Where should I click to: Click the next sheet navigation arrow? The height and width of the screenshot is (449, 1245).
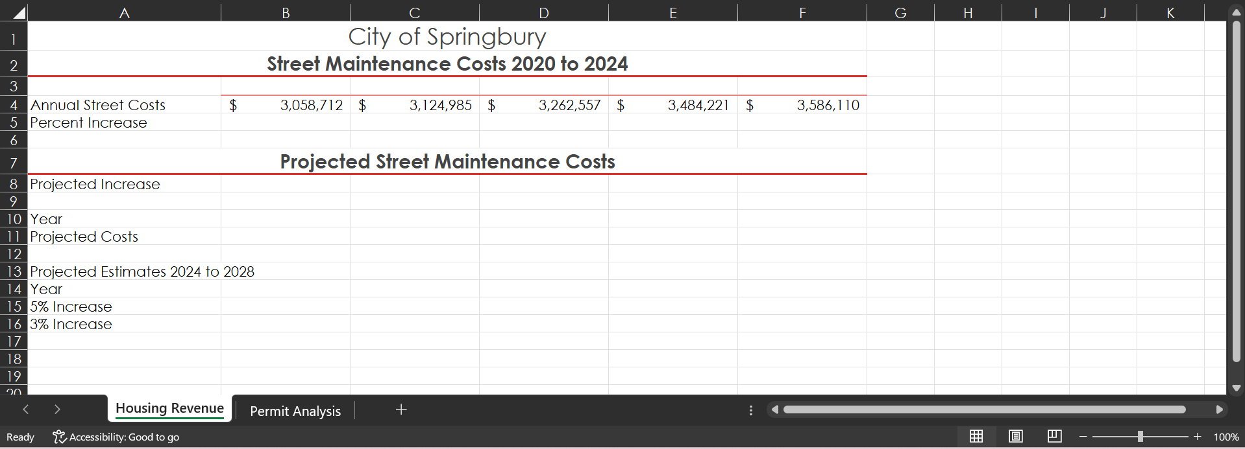coord(57,409)
